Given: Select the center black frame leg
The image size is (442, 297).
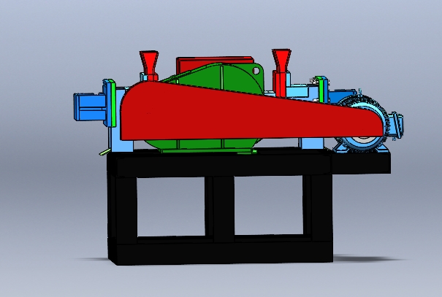Looking at the screenshot, I should [224, 208].
